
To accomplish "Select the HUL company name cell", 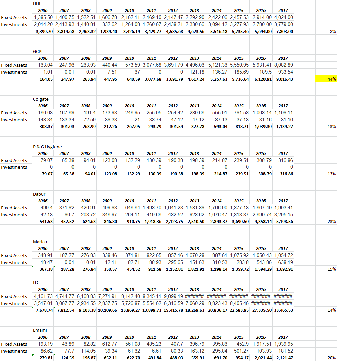I will 37,4.
